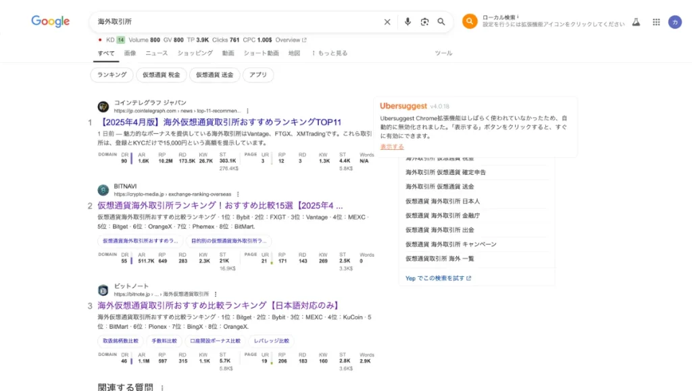Viewport: 692px width, 391px height.
Task: Switch to 動画 tab
Action: [x=228, y=53]
